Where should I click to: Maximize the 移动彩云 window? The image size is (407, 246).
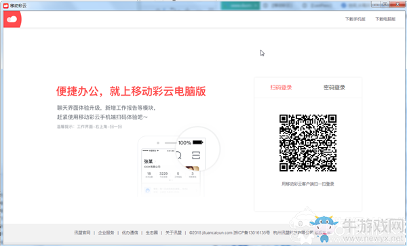click(x=385, y=5)
